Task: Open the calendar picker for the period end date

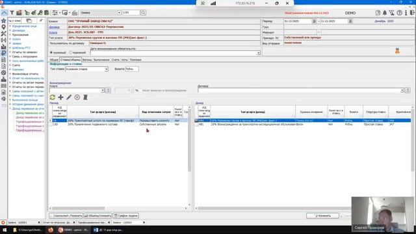Action: [x=350, y=21]
